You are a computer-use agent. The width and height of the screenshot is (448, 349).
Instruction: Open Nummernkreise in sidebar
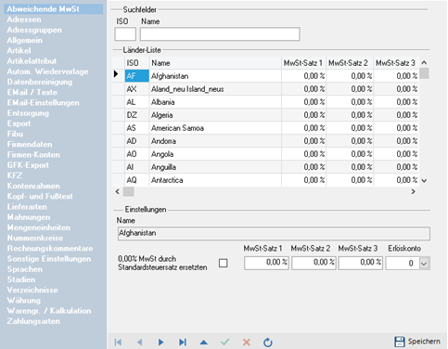(x=35, y=238)
